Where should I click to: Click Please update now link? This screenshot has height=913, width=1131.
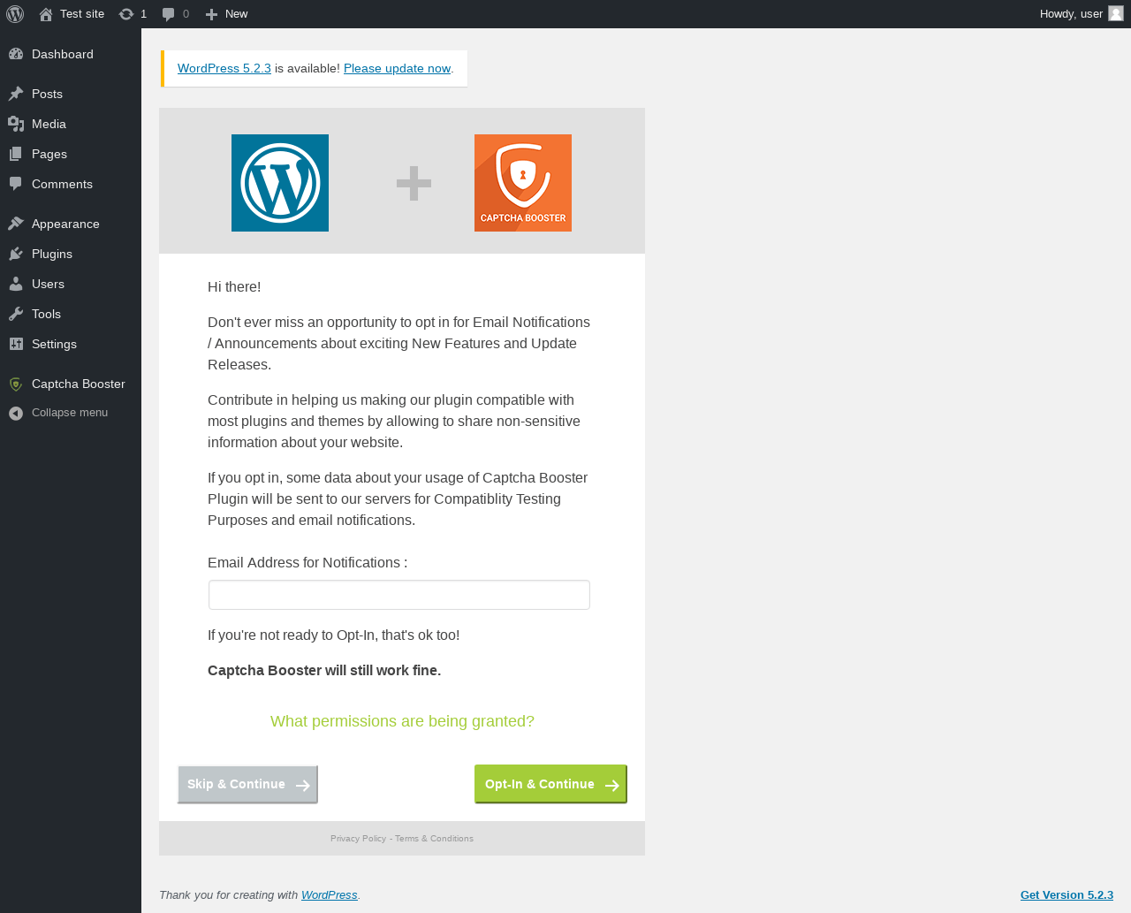tap(397, 68)
